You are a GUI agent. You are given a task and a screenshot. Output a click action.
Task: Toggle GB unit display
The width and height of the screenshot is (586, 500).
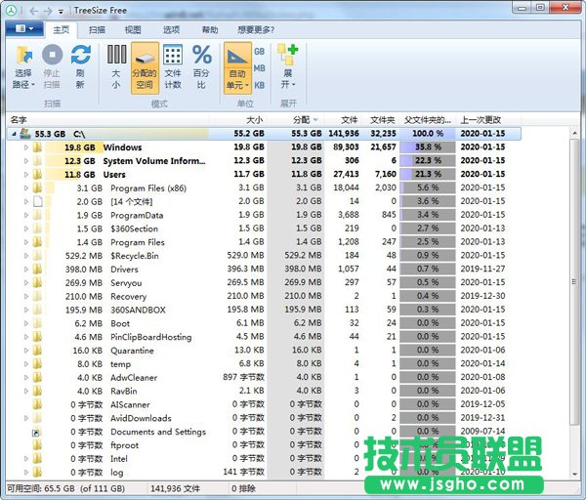[260, 51]
